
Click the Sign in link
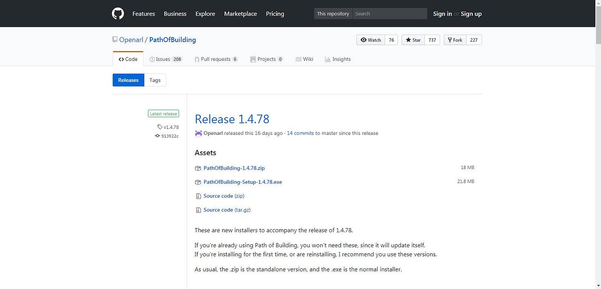(x=442, y=14)
